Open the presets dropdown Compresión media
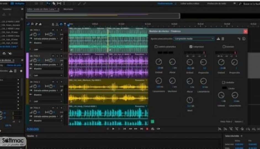 tap(194, 39)
